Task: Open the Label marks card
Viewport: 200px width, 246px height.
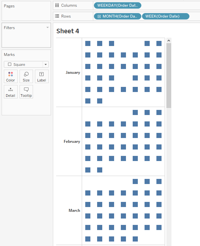Action: [x=42, y=77]
